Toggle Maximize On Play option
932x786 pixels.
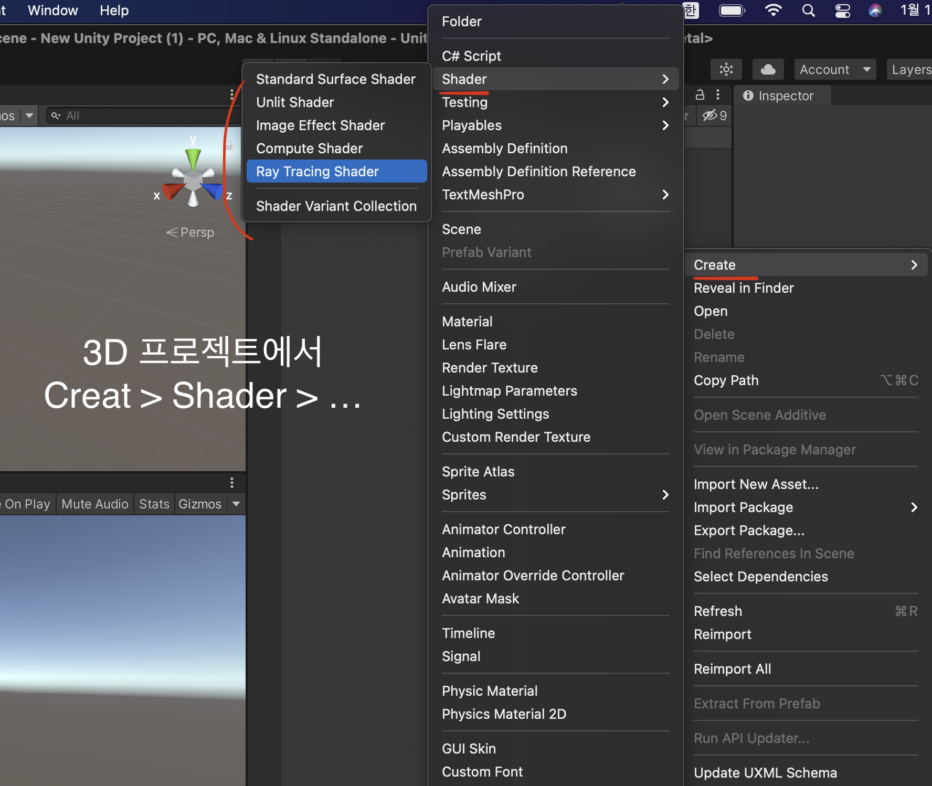pos(27,504)
